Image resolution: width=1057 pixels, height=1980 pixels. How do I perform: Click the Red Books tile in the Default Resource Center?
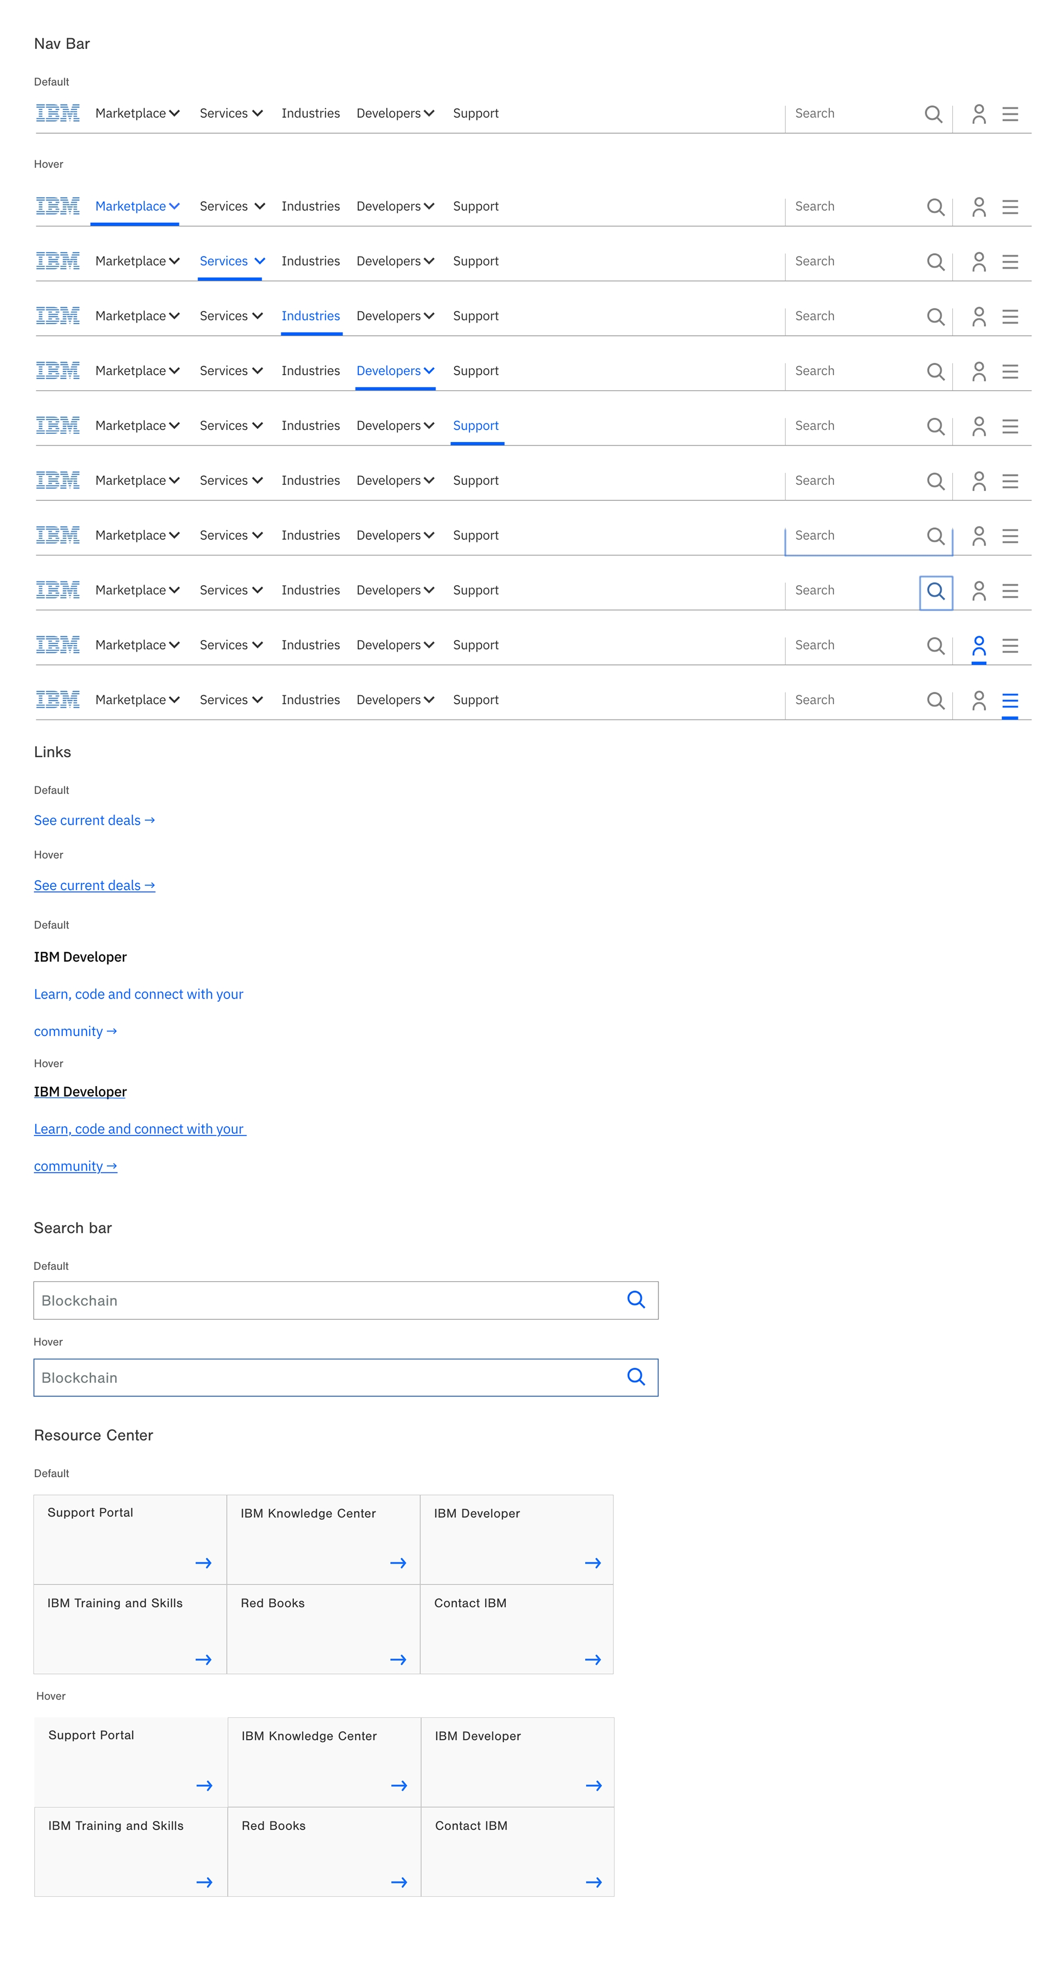[x=324, y=1629]
